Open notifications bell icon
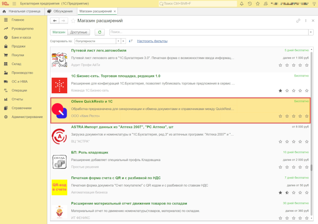The width and height of the screenshot is (318, 224). pyautogui.click(x=242, y=4)
